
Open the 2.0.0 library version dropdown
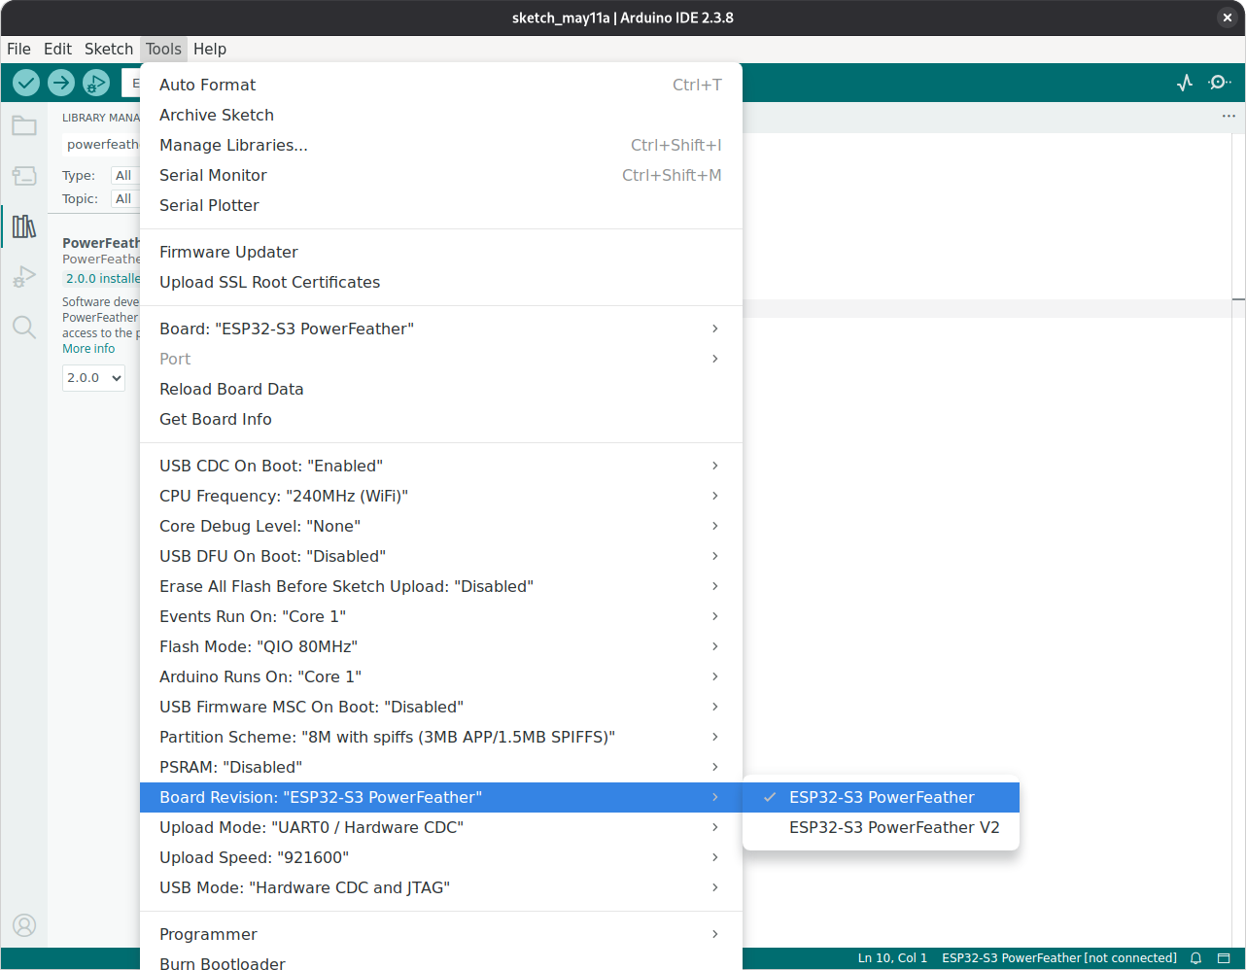(93, 378)
